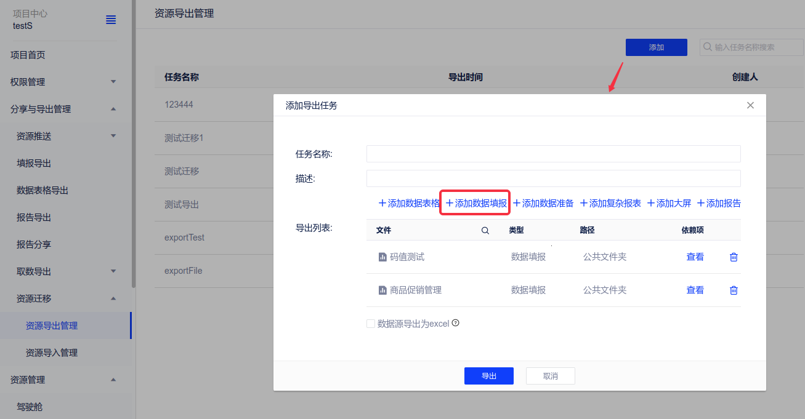Collapse the 分享与导出管理 section
The image size is (805, 419).
[x=113, y=109]
